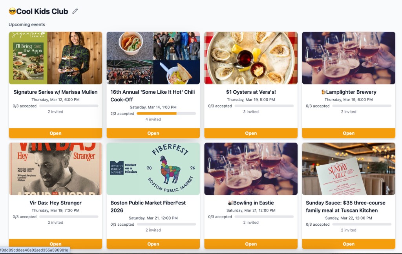The width and height of the screenshot is (402, 254).
Task: Click the sunglasses emoji beside the club title
Action: 12,11
